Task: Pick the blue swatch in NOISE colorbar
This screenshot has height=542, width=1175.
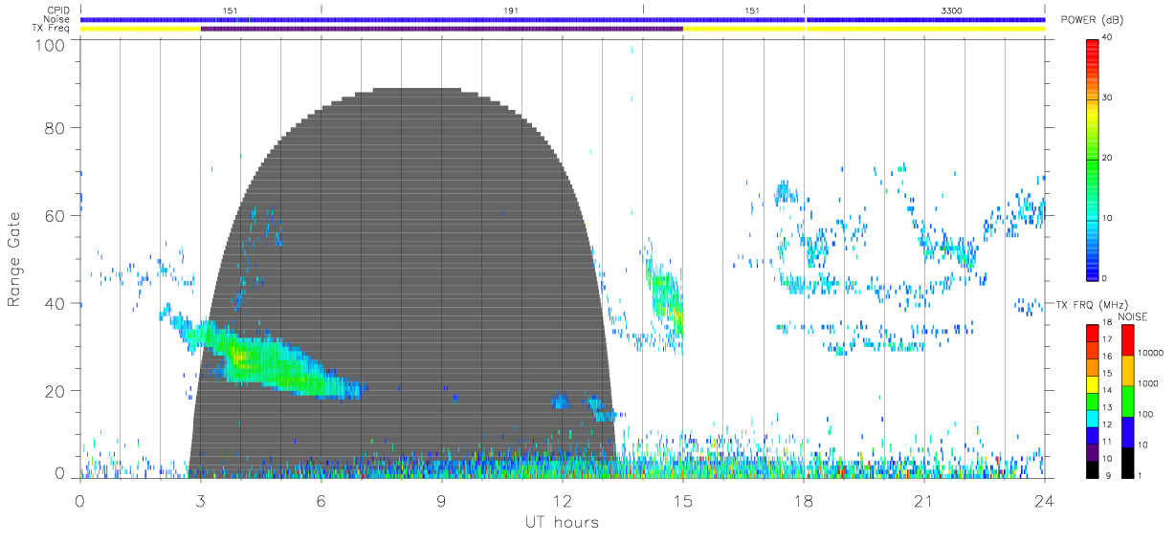Action: pos(1128,431)
